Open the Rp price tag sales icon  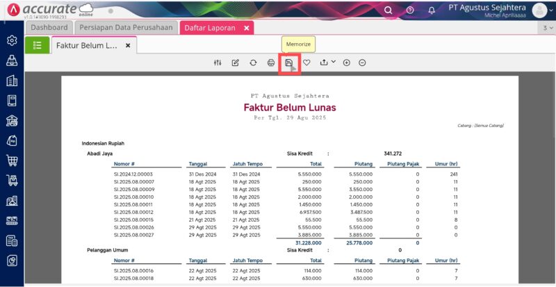click(x=12, y=141)
